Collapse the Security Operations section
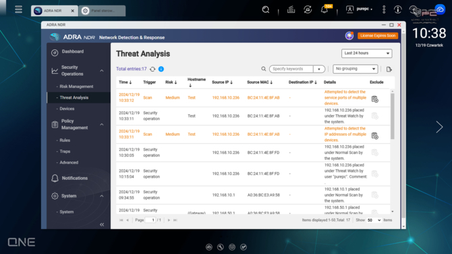 [x=102, y=71]
